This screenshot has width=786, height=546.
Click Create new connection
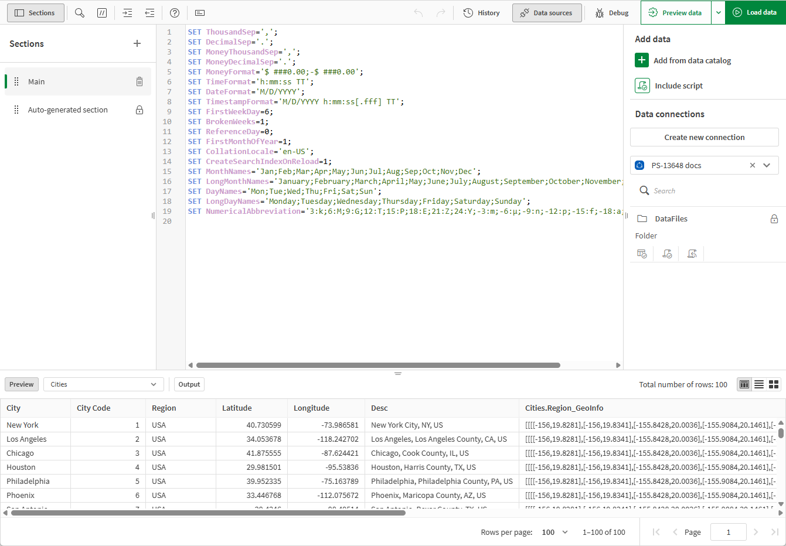click(x=704, y=136)
